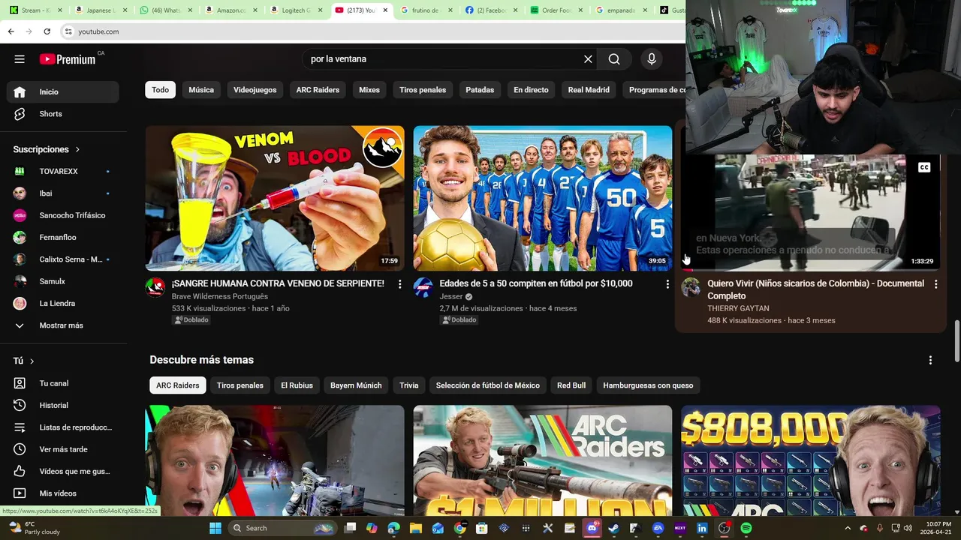The width and height of the screenshot is (961, 540).
Task: Open Vídeos que me gustan
Action: pos(63,471)
